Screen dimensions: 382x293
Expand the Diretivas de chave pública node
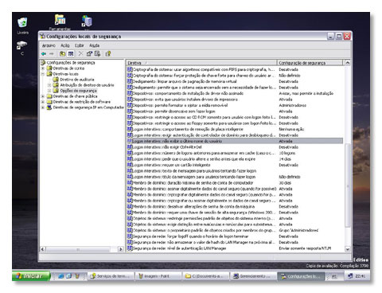point(43,96)
